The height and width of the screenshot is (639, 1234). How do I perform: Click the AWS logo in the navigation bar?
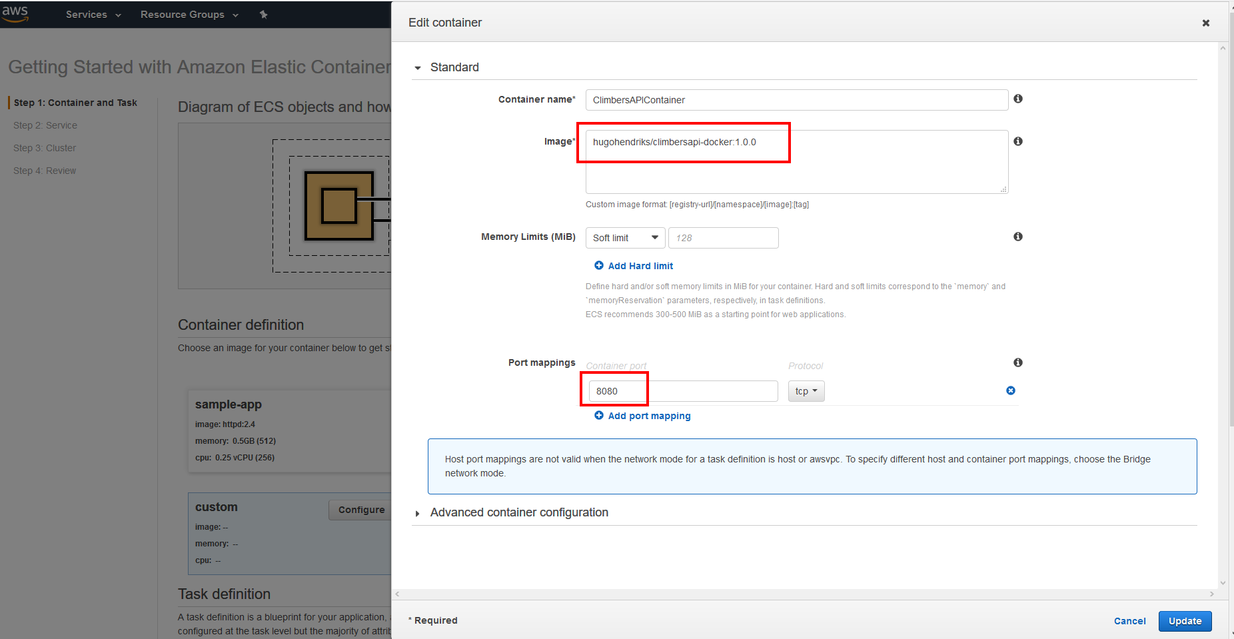(x=15, y=13)
